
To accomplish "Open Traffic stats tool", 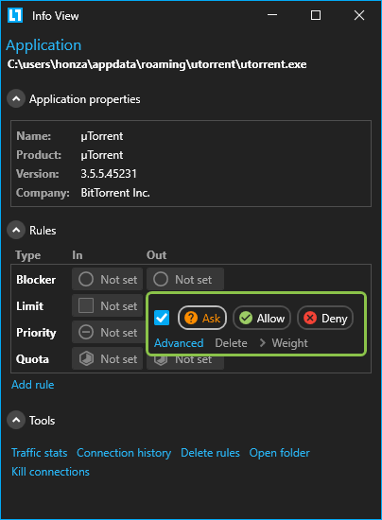I will [x=39, y=453].
